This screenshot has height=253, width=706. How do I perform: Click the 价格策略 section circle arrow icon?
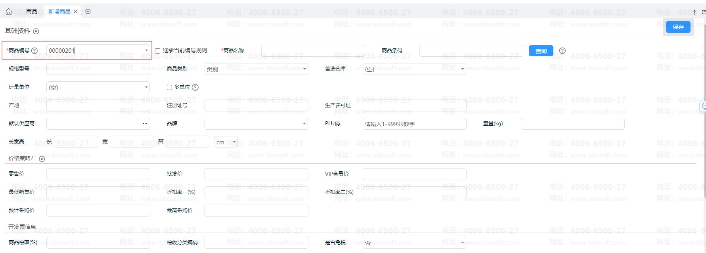(42, 159)
